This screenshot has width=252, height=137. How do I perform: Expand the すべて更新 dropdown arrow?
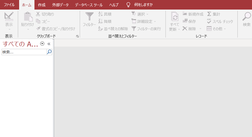click(x=179, y=29)
